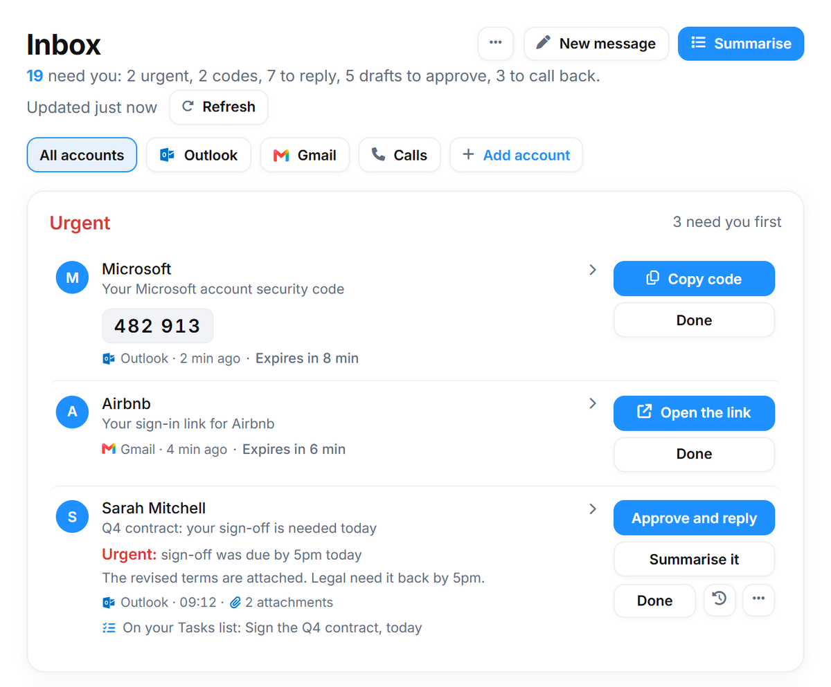Click Summarise it for the Q4 contract
831x687 pixels.
click(x=694, y=559)
